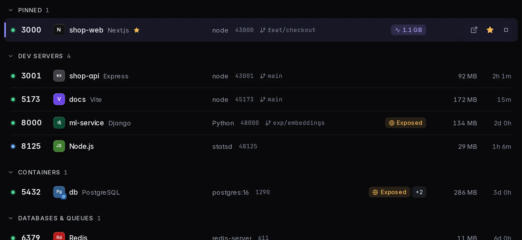This screenshot has width=522, height=240.
Task: Click the green status dot for port 3001
Action: click(13, 76)
